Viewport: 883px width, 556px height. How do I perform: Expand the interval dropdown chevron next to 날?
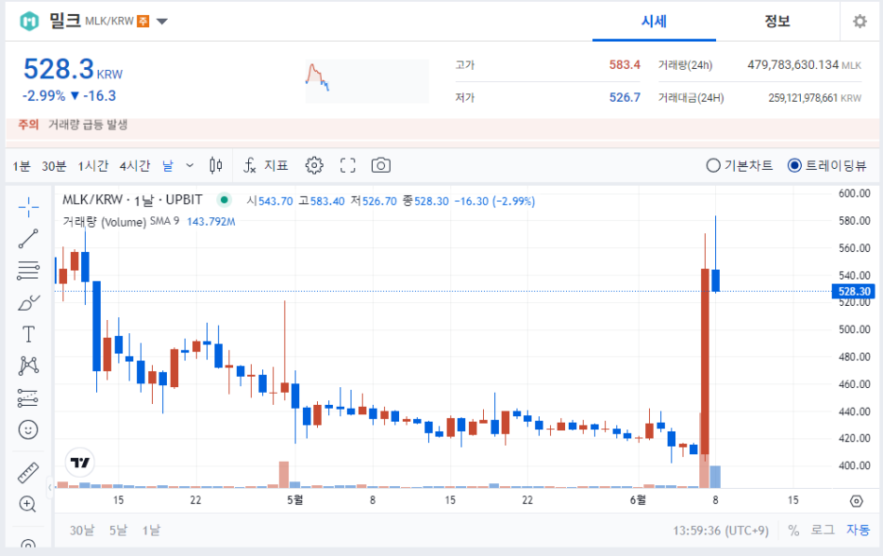pos(190,165)
